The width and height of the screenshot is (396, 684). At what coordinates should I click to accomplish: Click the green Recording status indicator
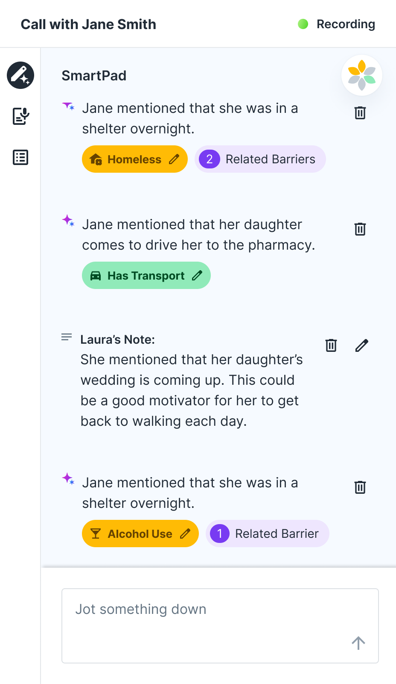[x=303, y=24]
